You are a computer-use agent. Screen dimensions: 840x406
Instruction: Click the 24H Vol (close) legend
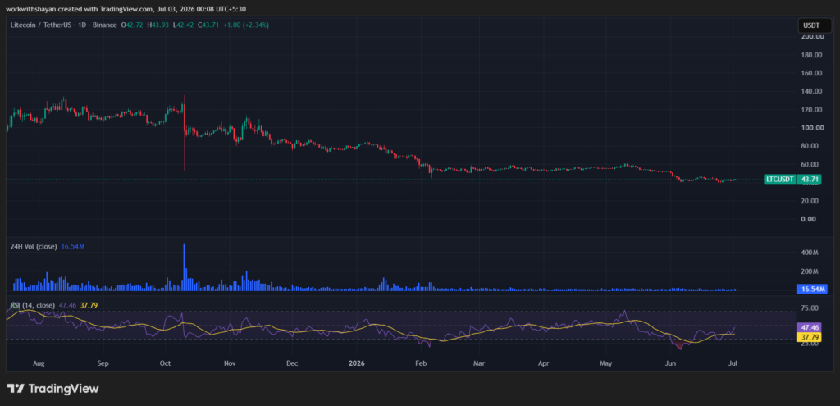pyautogui.click(x=33, y=246)
